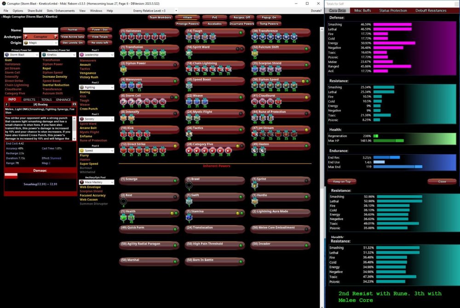Toggle the Tough power's green indicator
The height and width of the screenshot is (308, 460).
click(x=241, y=33)
